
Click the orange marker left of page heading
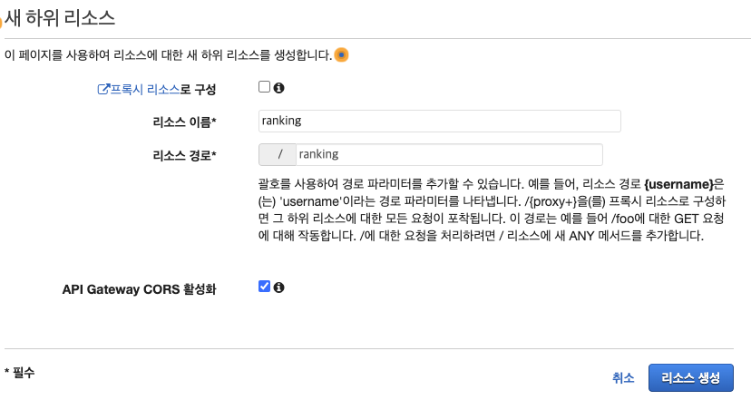[x=1, y=22]
